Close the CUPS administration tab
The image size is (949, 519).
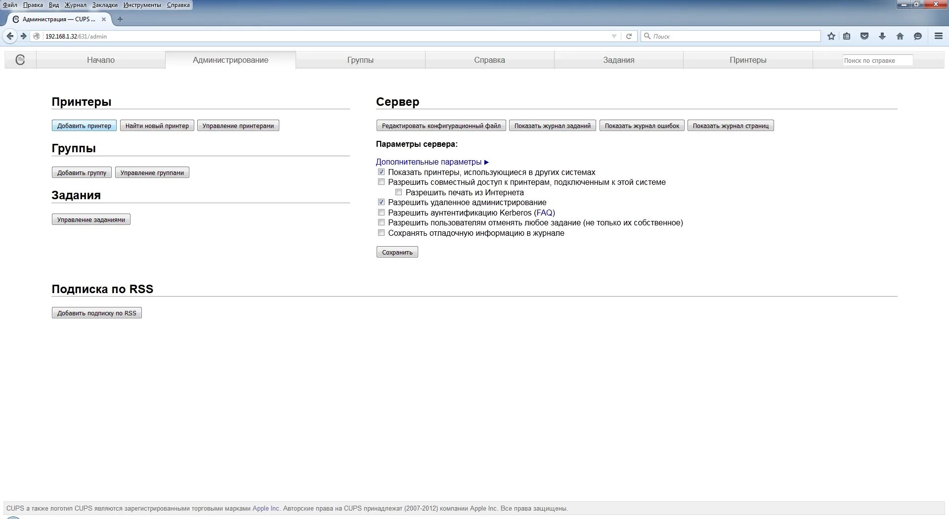(104, 19)
